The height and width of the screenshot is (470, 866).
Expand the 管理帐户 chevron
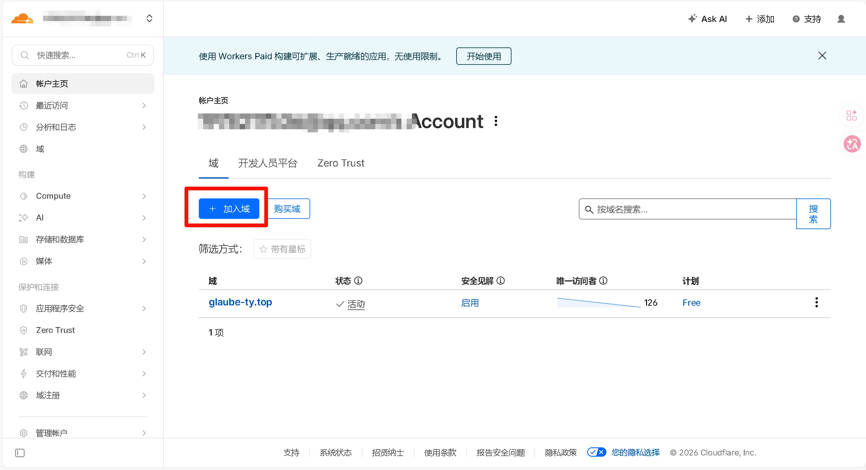click(x=144, y=433)
